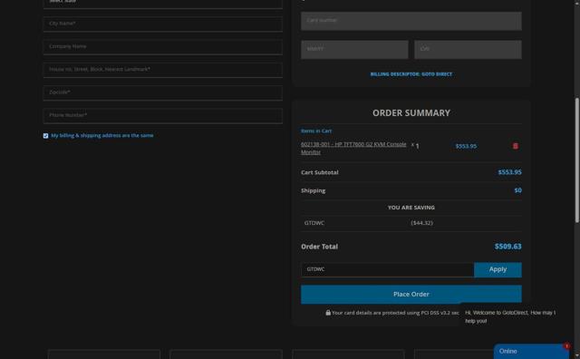Open the Online chat widget
The image size is (580, 359).
(x=531, y=351)
